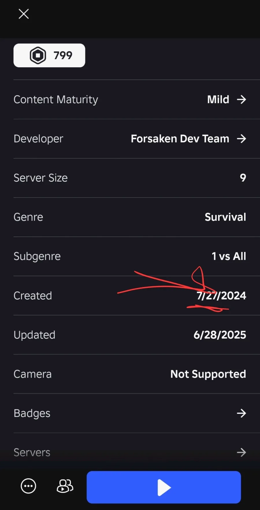The height and width of the screenshot is (510, 260).
Task: Open the 799 Robux balance
Action: coord(49,55)
